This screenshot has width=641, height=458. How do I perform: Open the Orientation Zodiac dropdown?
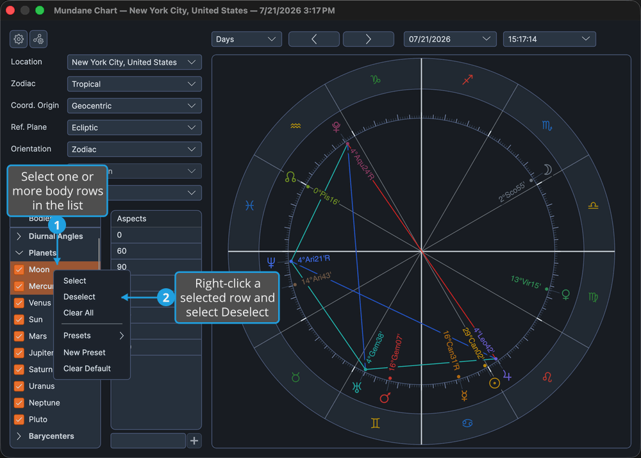coord(134,149)
